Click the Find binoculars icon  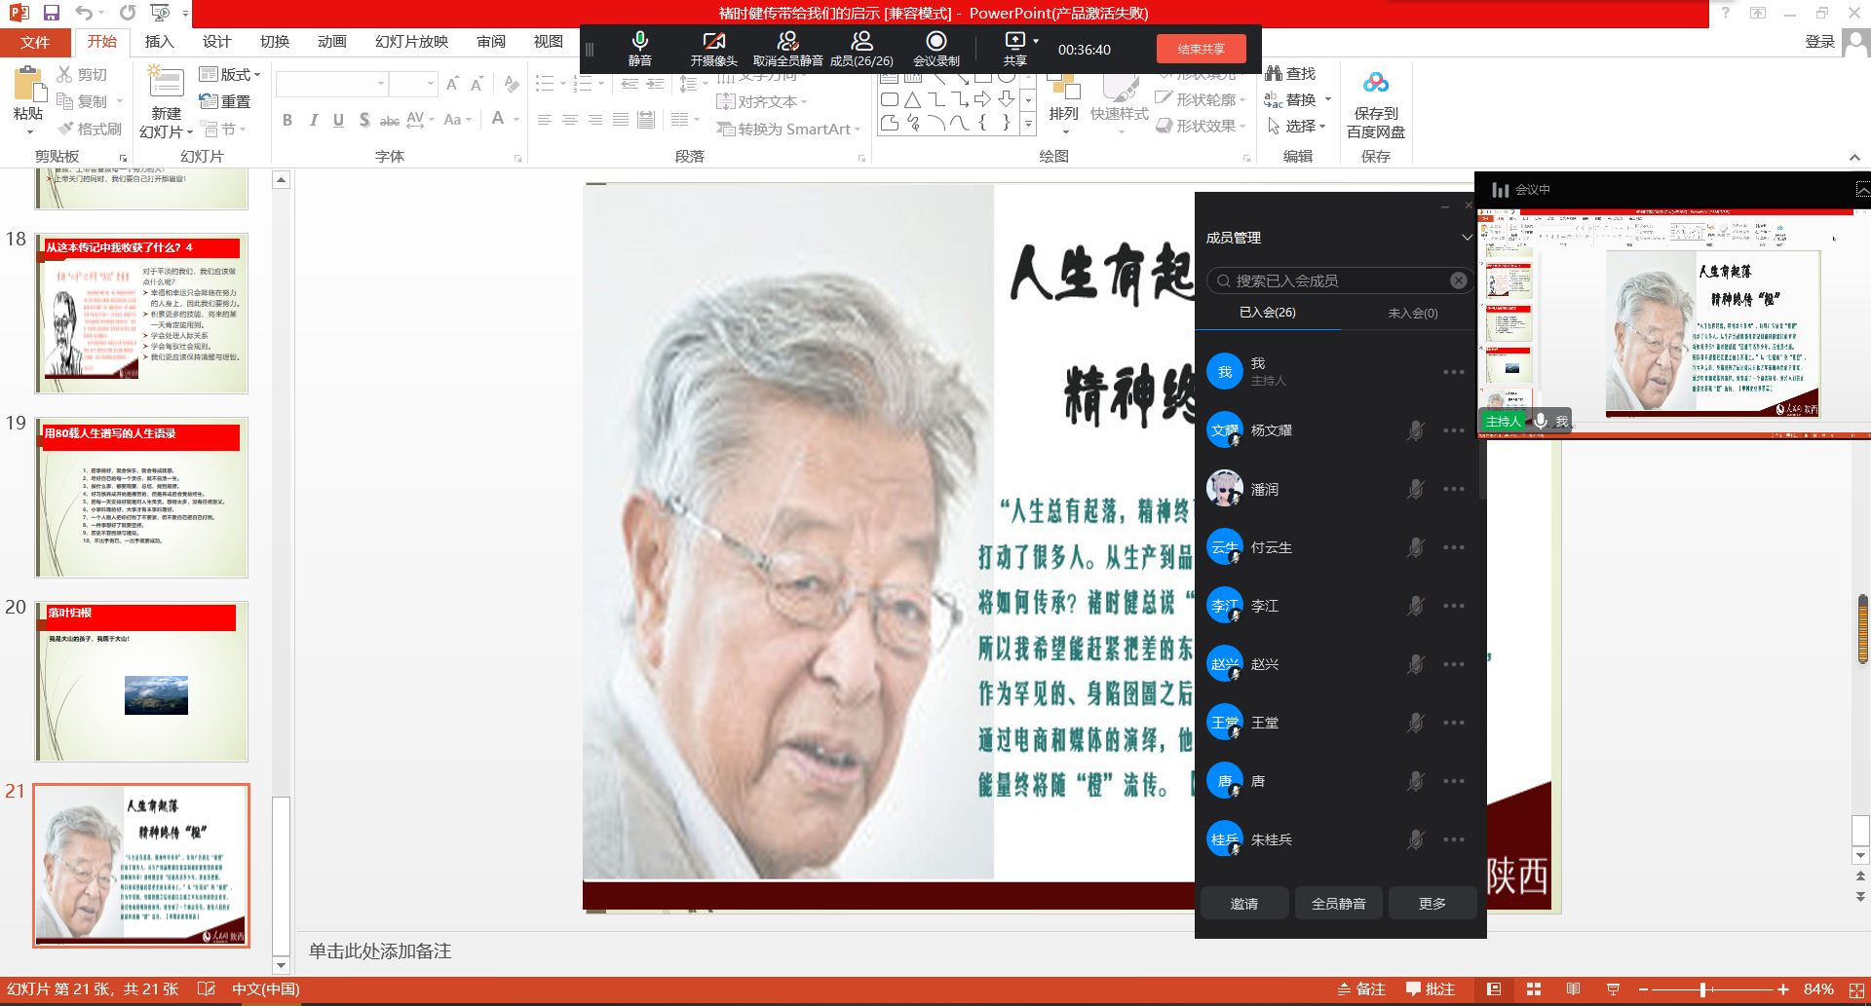[x=1274, y=73]
